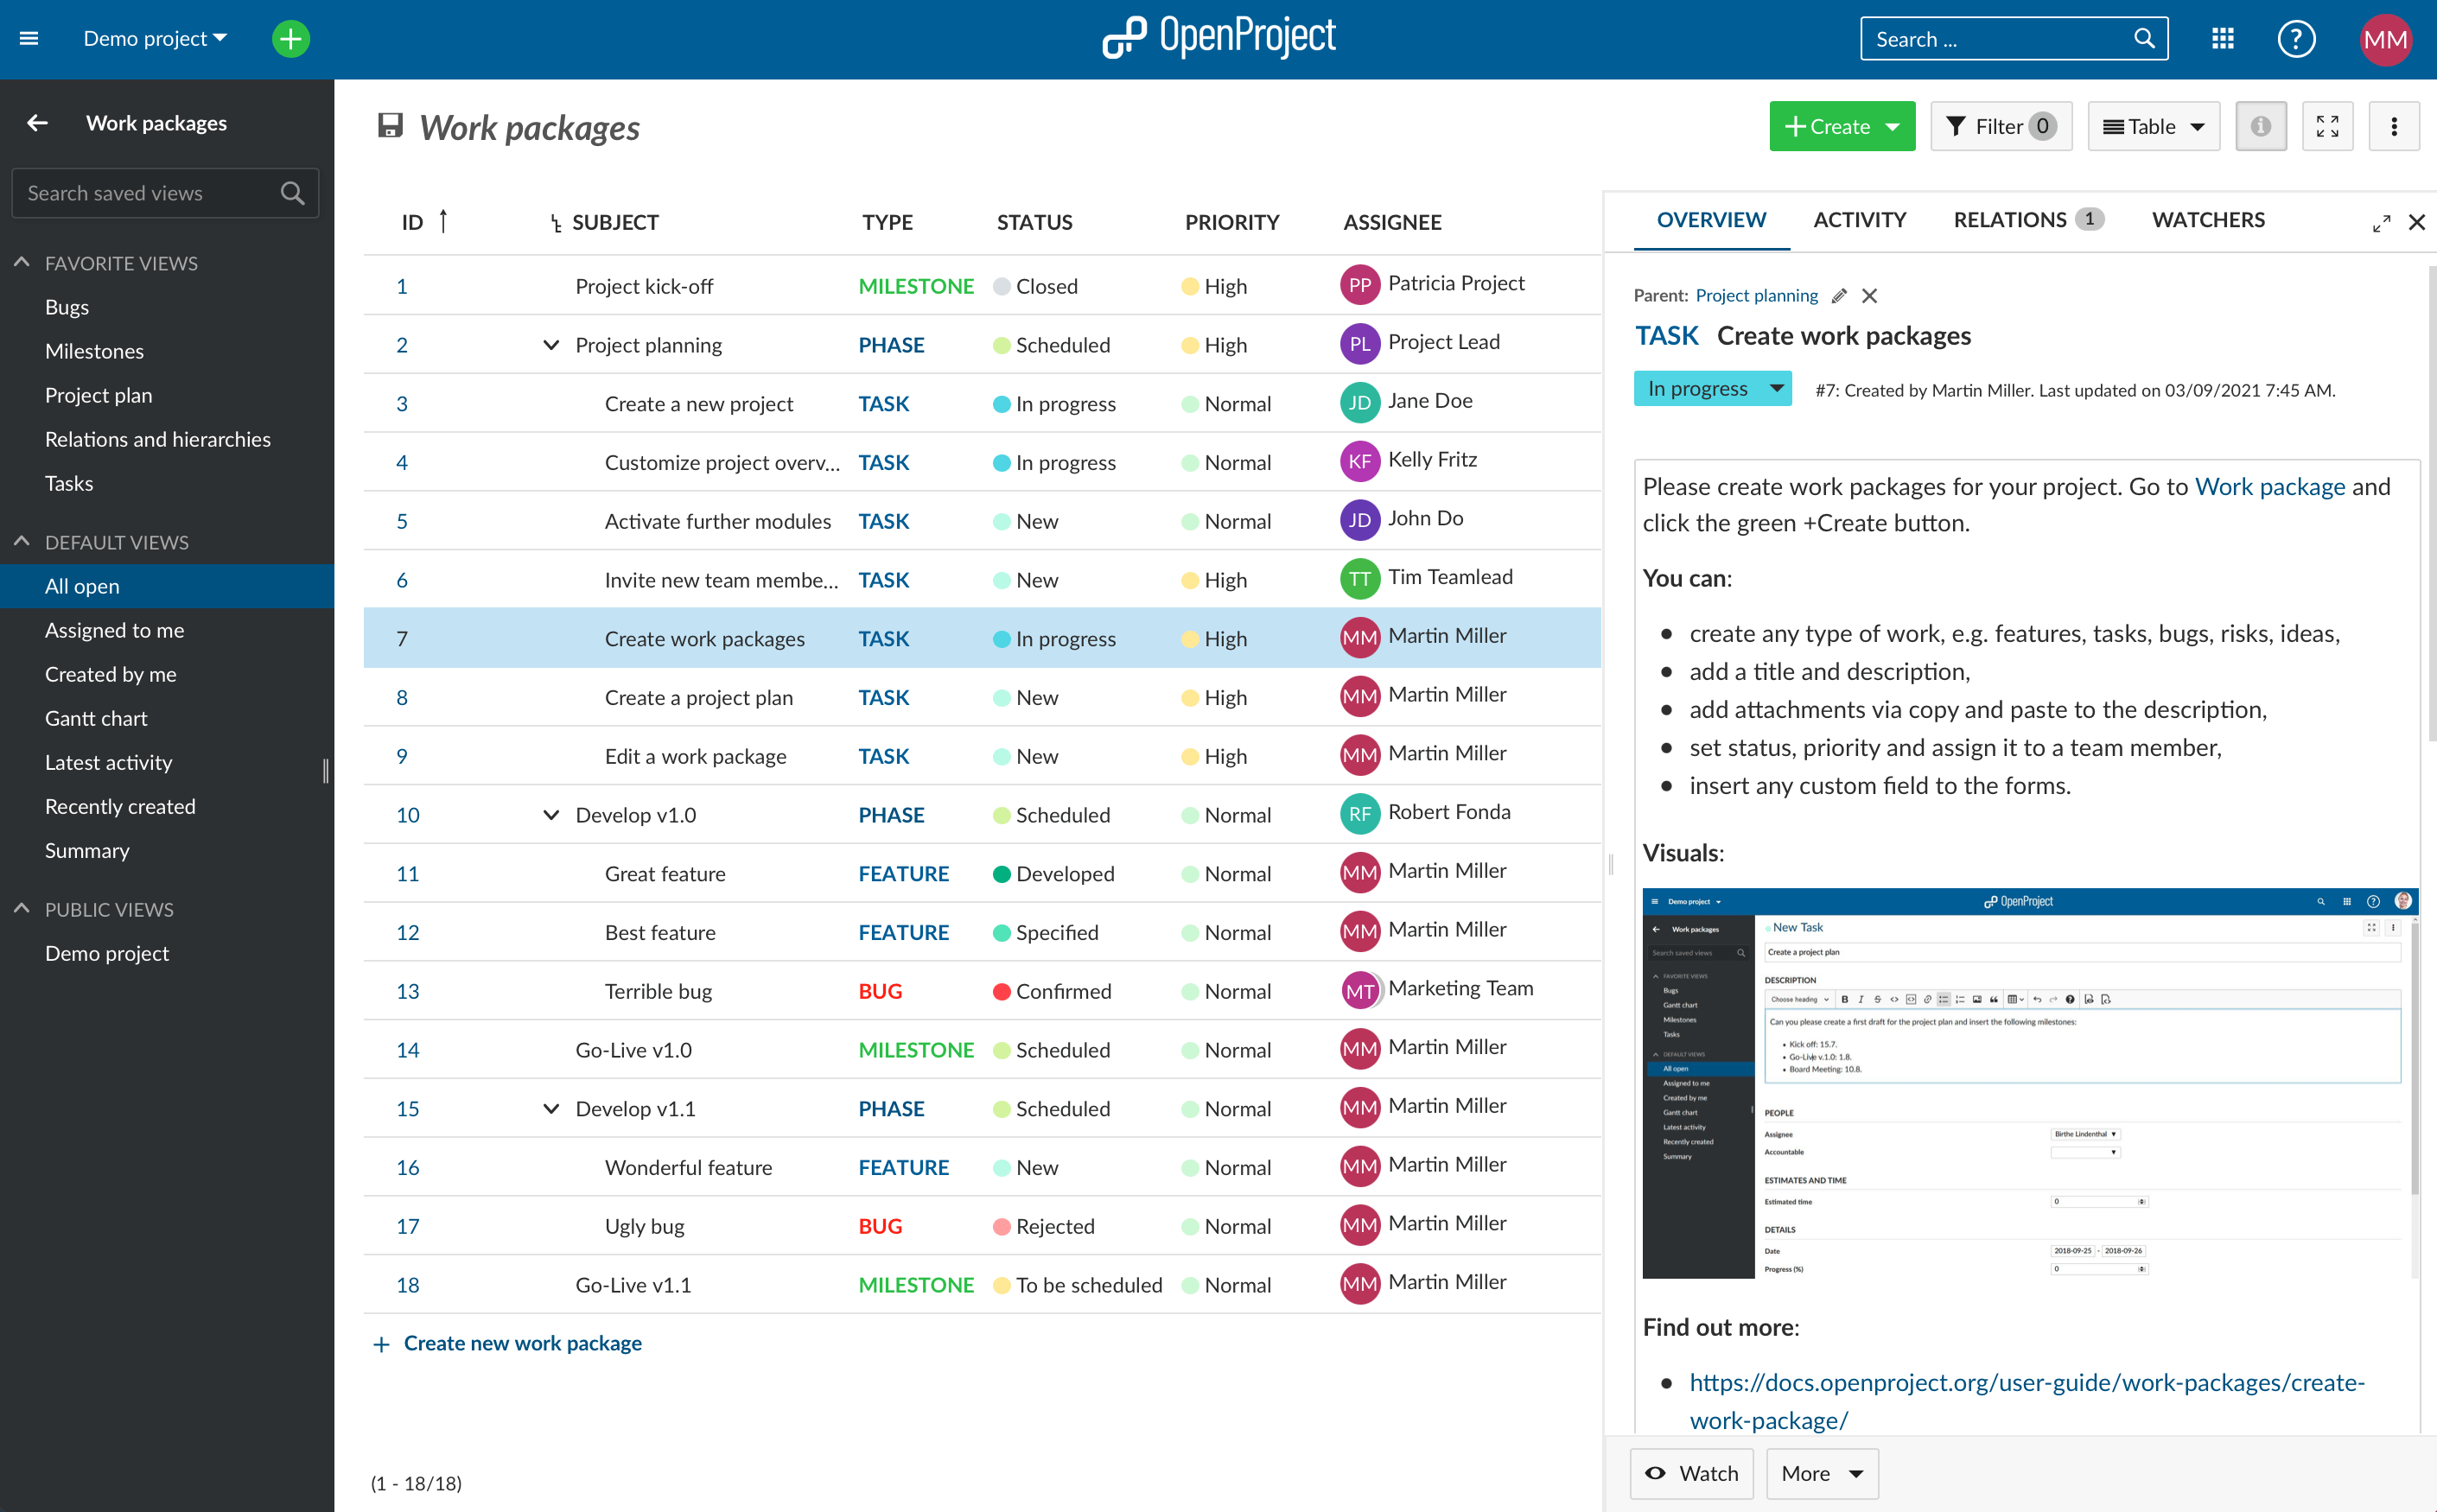2437x1512 pixels.
Task: Save the current view with the disk icon
Action: click(x=390, y=125)
